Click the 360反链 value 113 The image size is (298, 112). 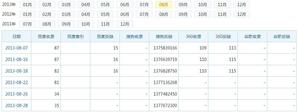(x=232, y=48)
